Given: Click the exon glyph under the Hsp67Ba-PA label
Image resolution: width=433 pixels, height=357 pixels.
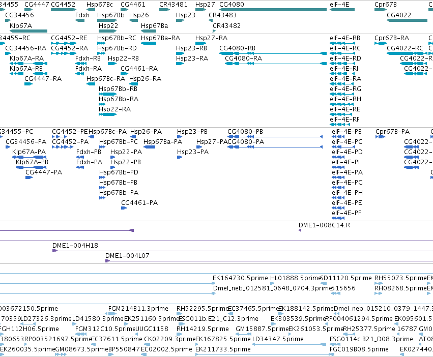Looking at the screenshot, I should coord(149,147).
